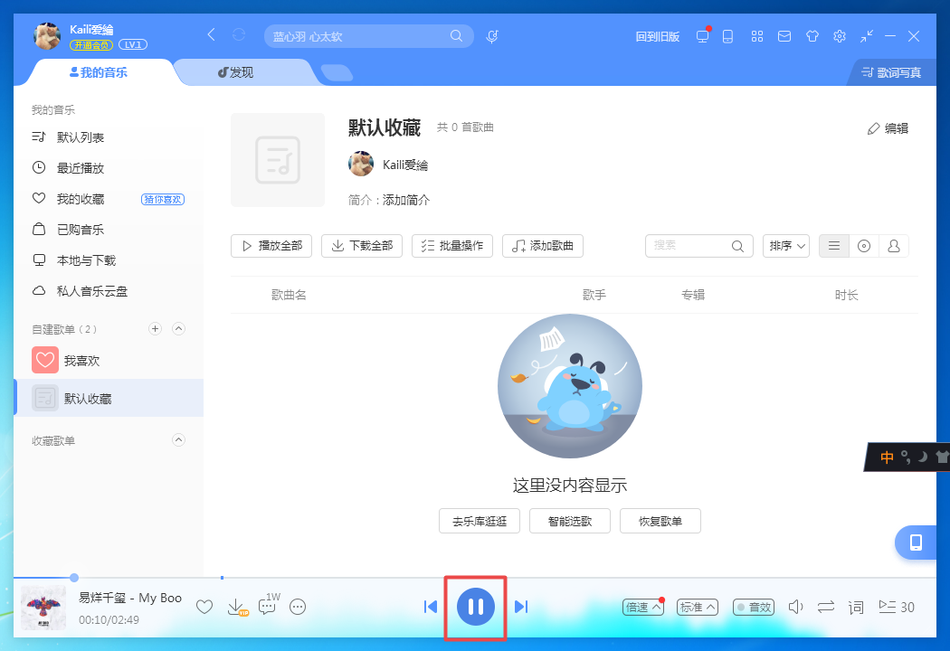
Task: Click the playback progress bar handle
Action: click(x=74, y=577)
